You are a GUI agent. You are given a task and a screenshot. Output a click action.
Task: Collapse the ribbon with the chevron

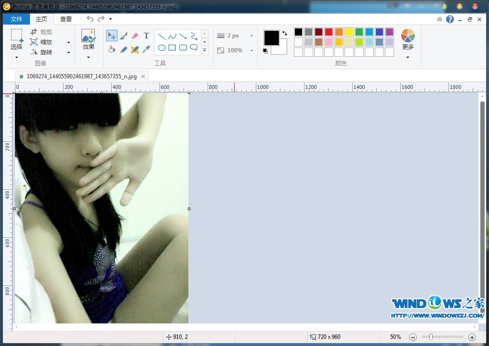click(x=439, y=19)
